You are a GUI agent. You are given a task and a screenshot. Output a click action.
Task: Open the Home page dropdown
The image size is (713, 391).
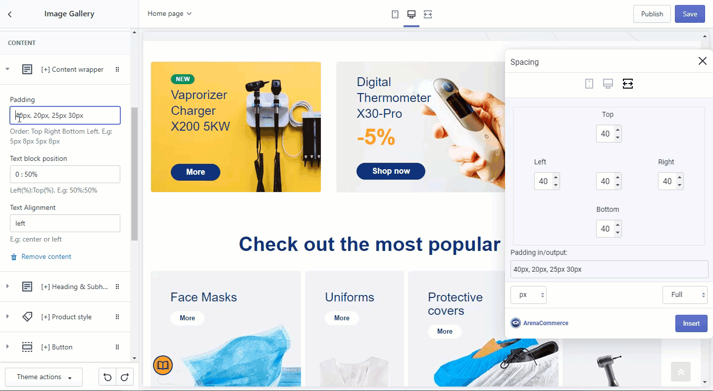[169, 14]
